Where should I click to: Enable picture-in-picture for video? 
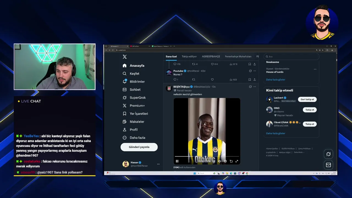pos(231,161)
